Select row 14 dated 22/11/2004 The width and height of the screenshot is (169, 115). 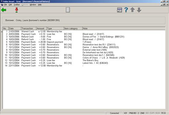[x=84, y=65]
